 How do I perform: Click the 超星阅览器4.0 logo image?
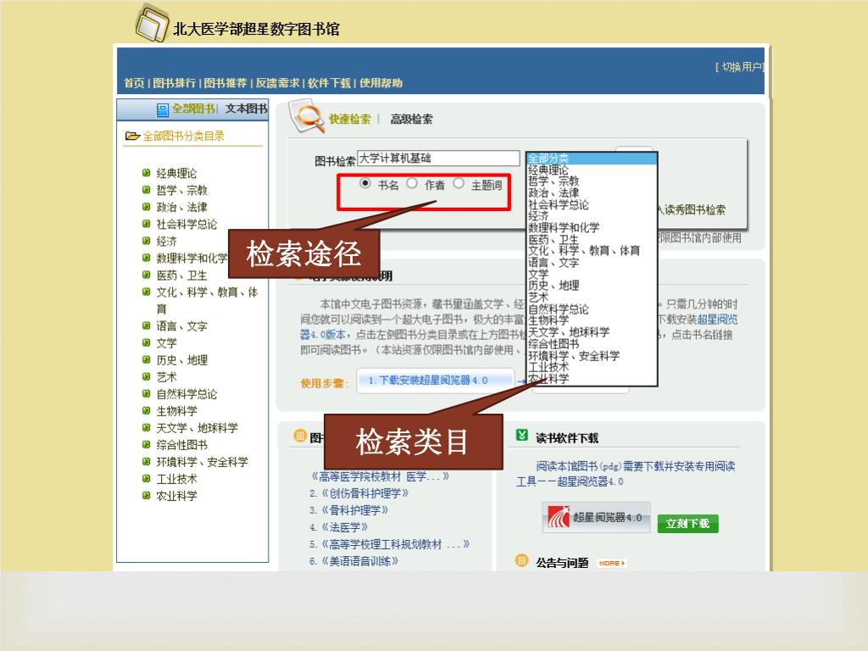pyautogui.click(x=596, y=518)
